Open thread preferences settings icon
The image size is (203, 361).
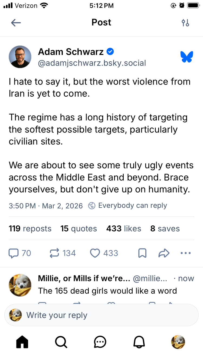185,23
